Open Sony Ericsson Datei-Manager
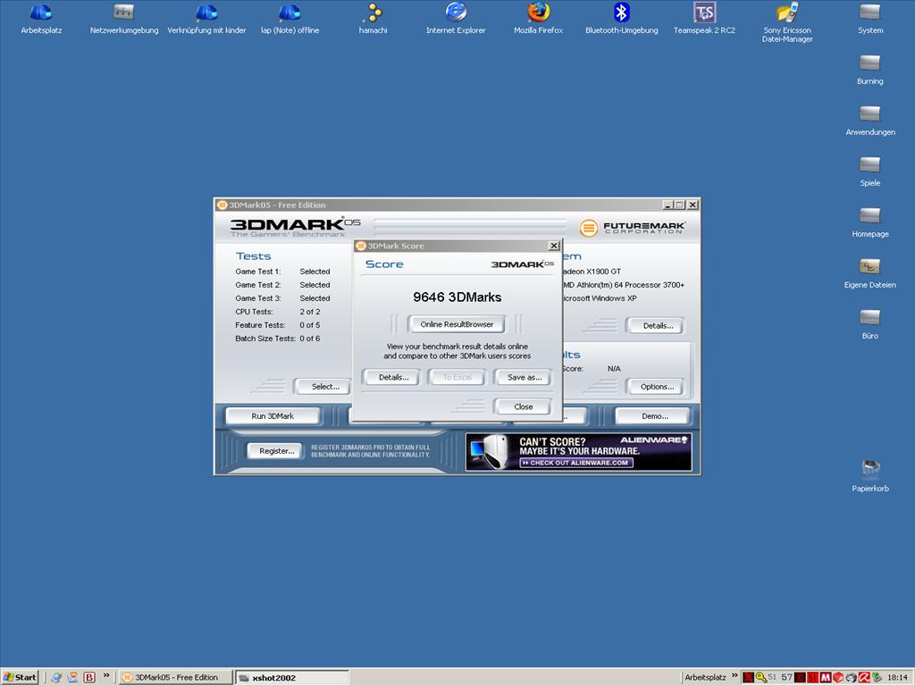Image resolution: width=915 pixels, height=686 pixels. click(787, 22)
